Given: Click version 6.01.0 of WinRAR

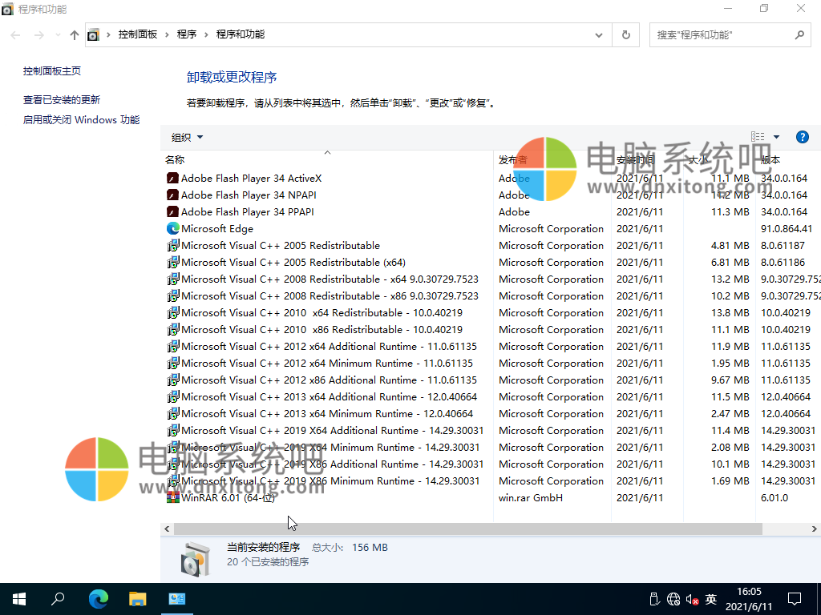Looking at the screenshot, I should click(x=774, y=497).
